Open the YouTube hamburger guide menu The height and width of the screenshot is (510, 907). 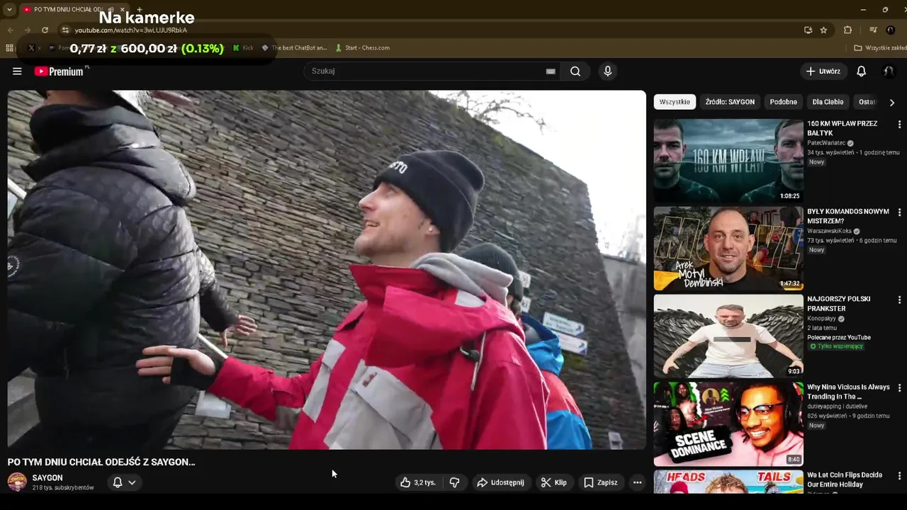pyautogui.click(x=17, y=71)
